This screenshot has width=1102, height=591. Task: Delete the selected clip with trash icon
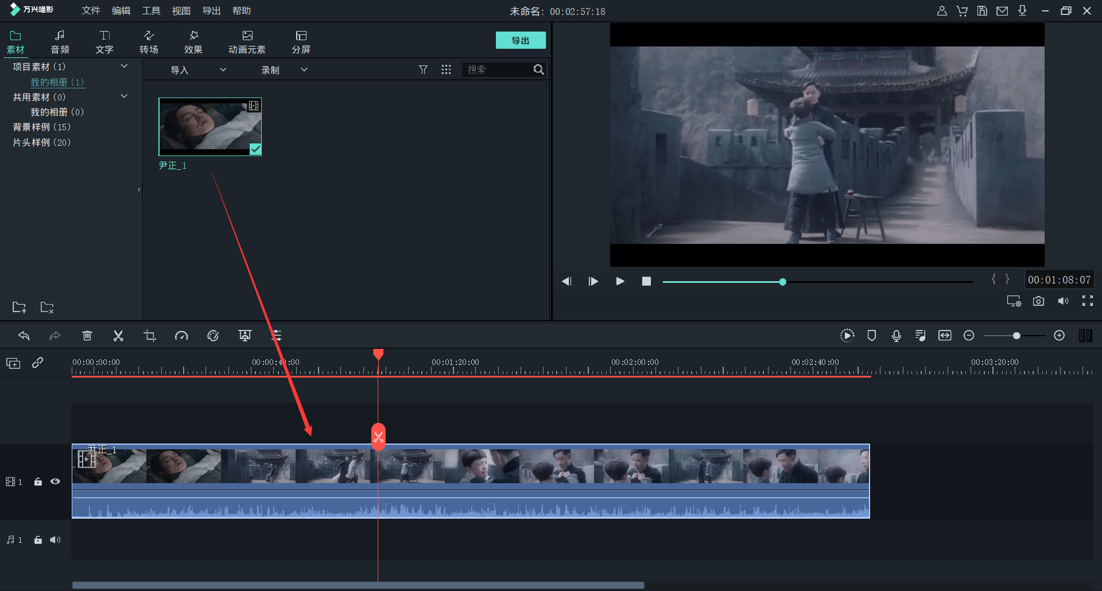click(x=87, y=336)
